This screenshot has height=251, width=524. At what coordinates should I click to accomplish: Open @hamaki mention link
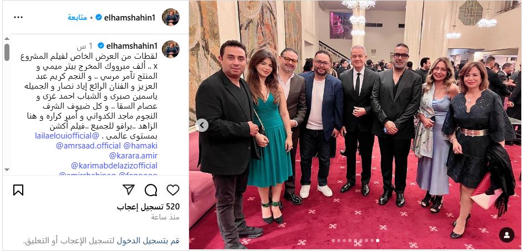(140, 146)
